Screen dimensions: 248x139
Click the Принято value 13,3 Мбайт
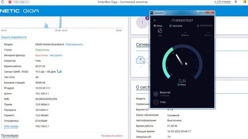42,115
